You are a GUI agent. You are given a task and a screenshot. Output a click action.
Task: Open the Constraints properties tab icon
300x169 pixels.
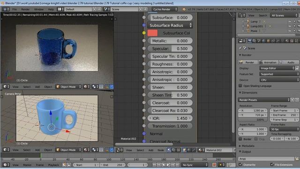pyautogui.click(x=273, y=41)
